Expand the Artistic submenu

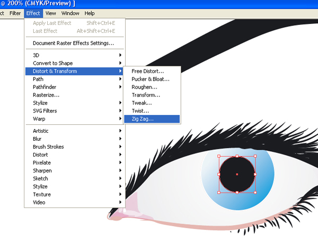(x=75, y=131)
